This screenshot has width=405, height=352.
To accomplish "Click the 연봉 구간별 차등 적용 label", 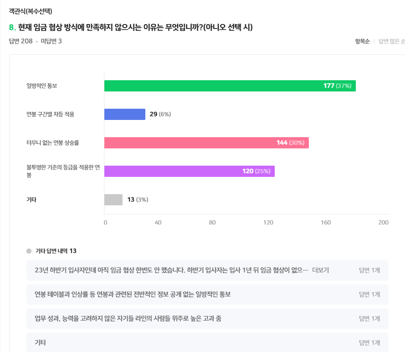I will [x=50, y=114].
